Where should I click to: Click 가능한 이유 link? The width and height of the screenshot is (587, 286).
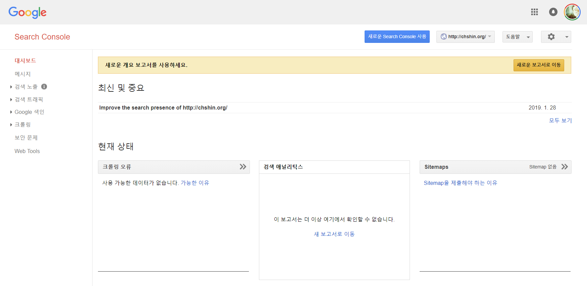[195, 183]
